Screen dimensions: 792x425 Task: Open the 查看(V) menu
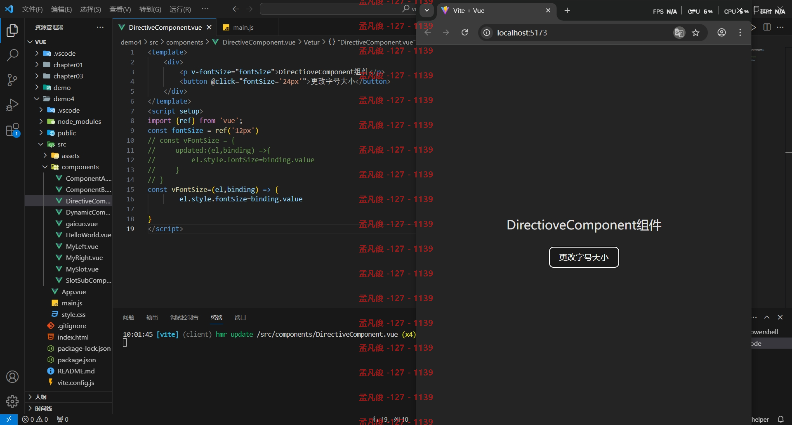(x=120, y=9)
